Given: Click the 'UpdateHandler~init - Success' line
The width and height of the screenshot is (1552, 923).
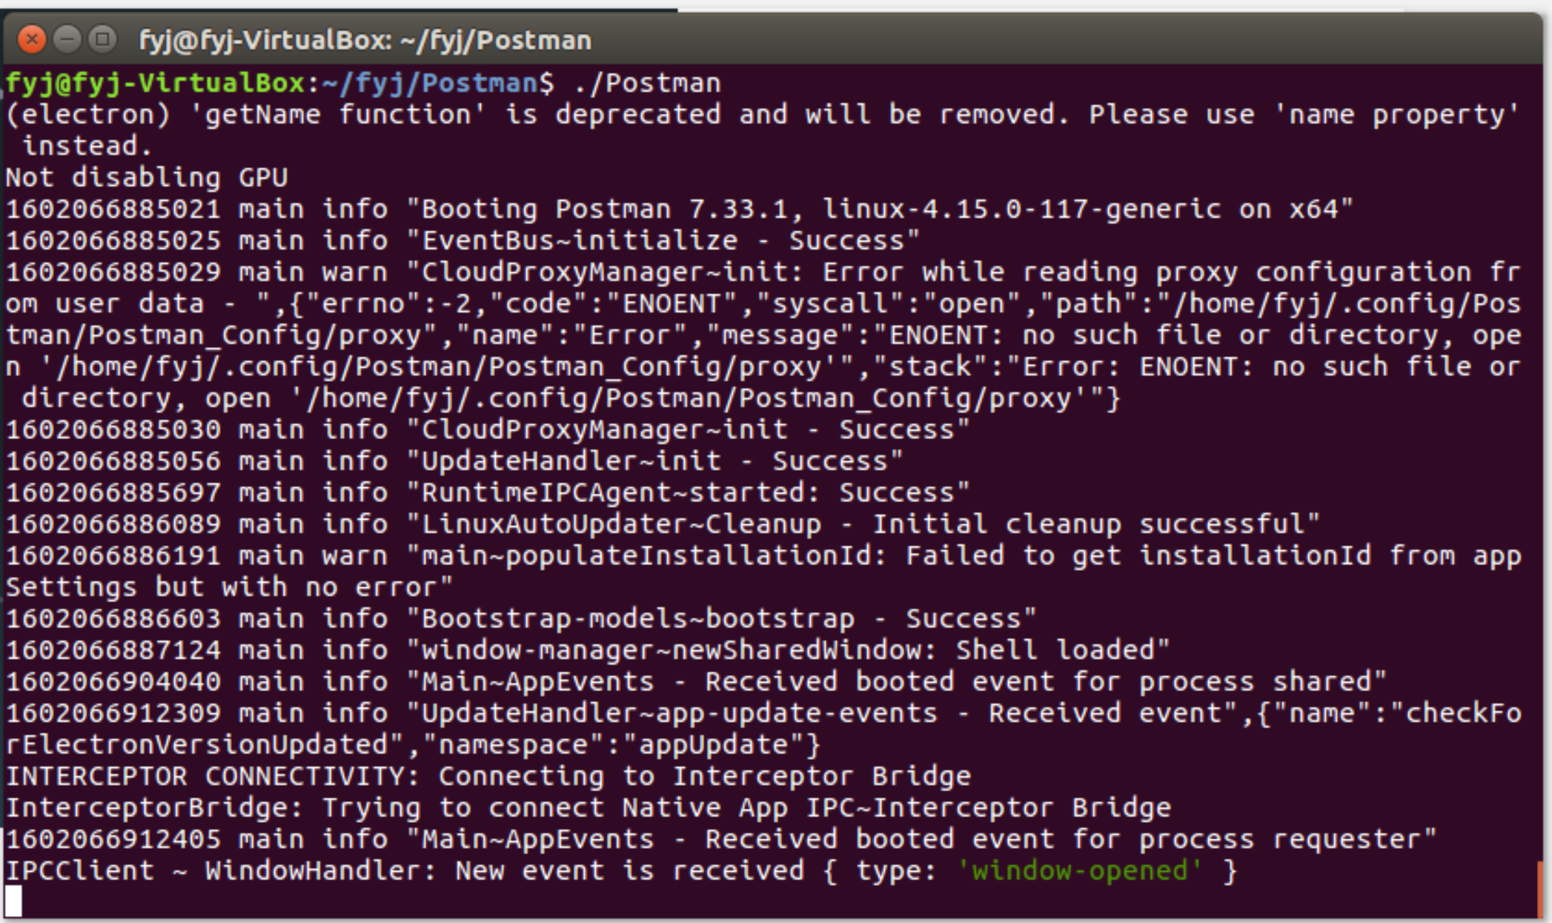Looking at the screenshot, I should coord(454,461).
